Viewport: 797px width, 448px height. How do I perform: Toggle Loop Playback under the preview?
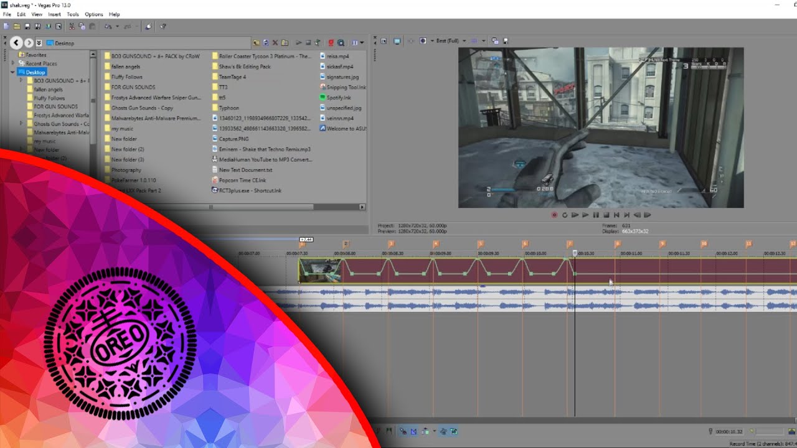[565, 215]
